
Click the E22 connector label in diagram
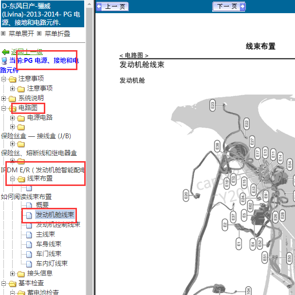pos(246,124)
